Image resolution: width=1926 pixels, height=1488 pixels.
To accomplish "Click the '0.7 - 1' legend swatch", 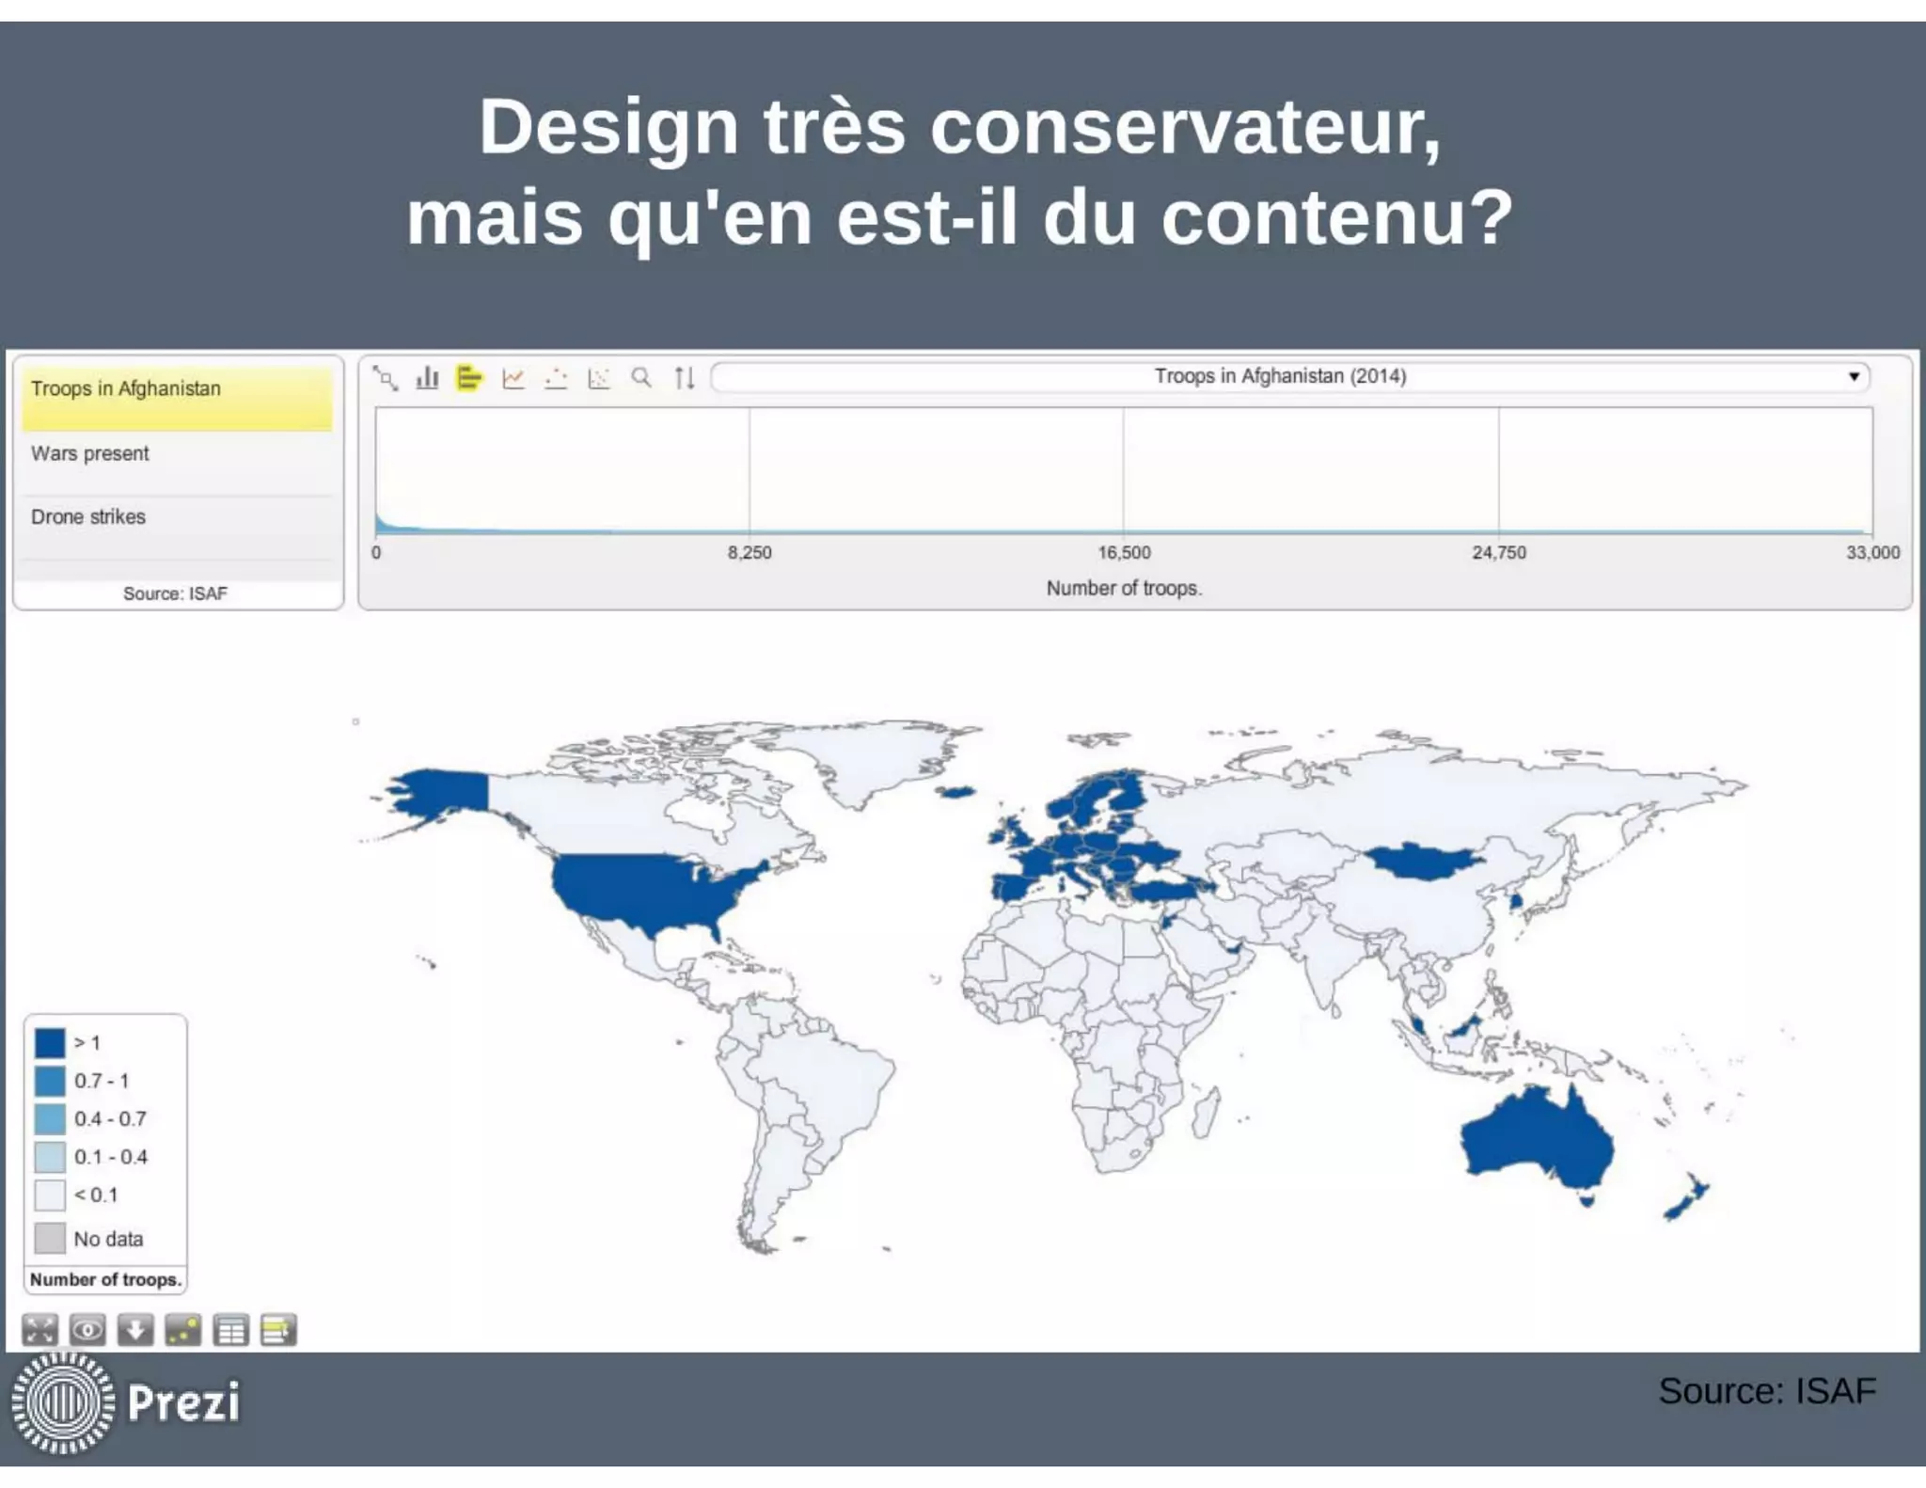I will pyautogui.click(x=50, y=1081).
